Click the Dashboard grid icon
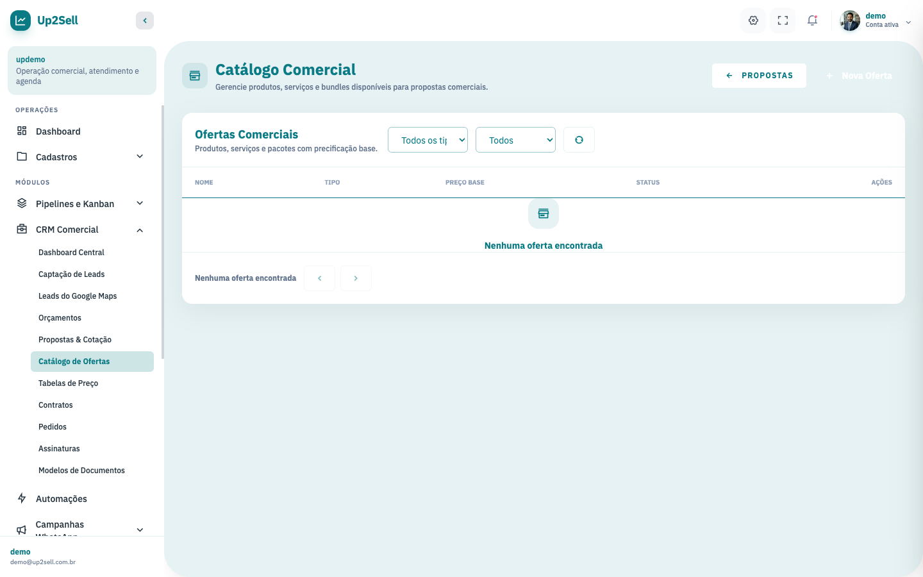Viewport: 923px width, 577px height. [22, 131]
